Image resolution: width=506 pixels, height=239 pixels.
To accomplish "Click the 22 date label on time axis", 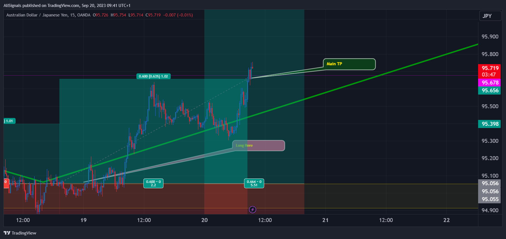I will [446, 220].
